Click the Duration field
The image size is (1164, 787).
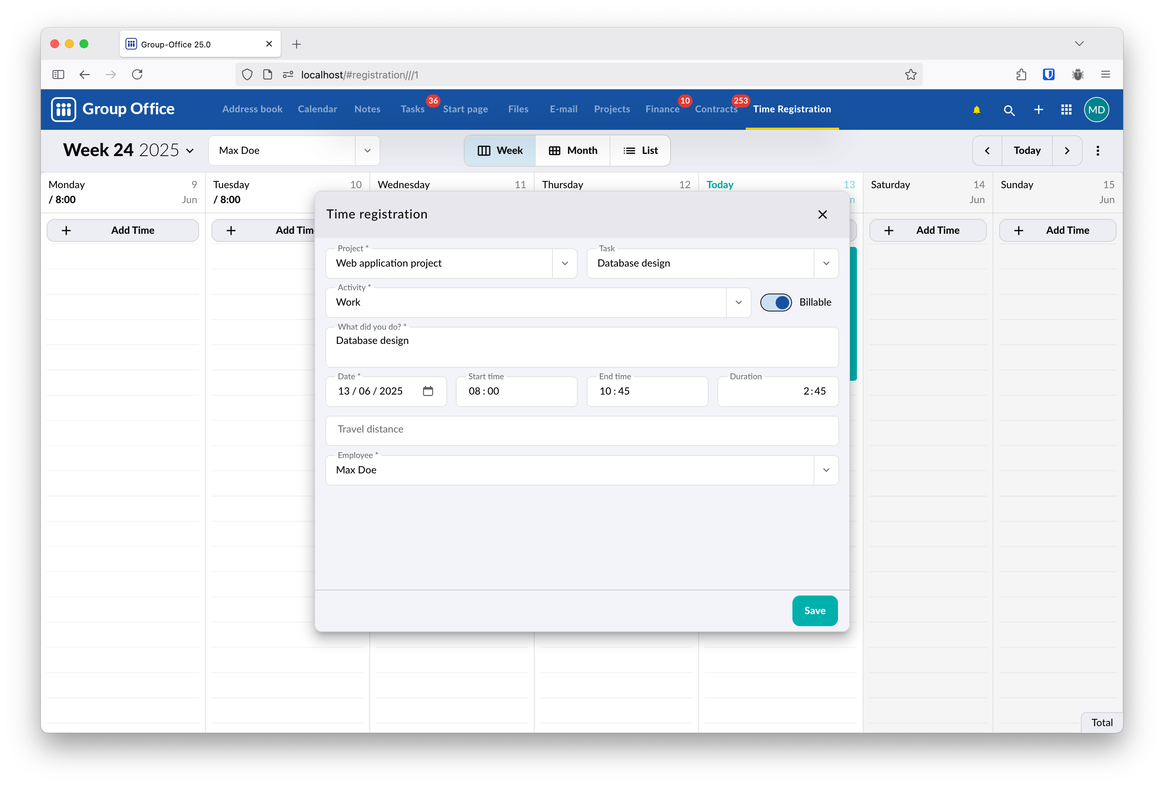tap(778, 392)
